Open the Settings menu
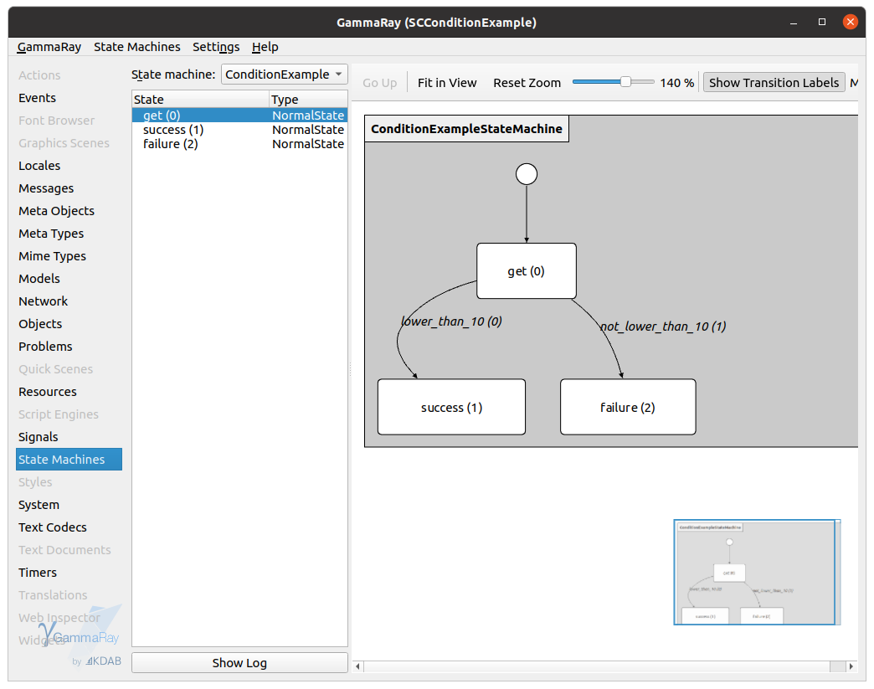Screen dimensions: 874x689 pos(216,47)
